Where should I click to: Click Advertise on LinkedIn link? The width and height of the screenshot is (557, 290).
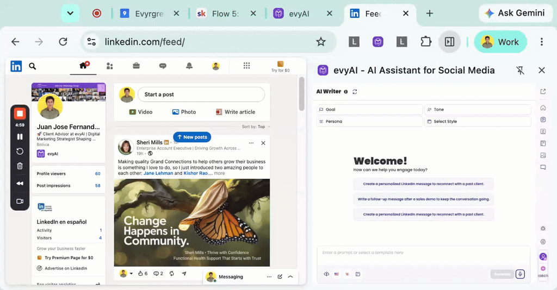tap(62, 268)
